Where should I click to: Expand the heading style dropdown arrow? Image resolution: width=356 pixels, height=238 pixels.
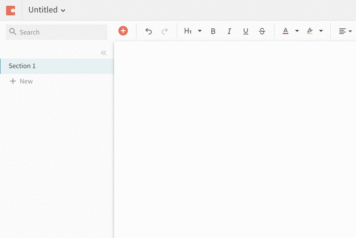coord(200,31)
